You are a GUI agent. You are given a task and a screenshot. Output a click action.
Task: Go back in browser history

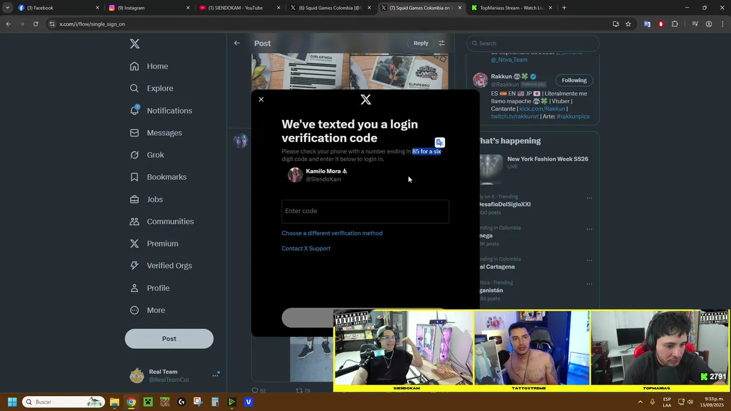(x=8, y=24)
